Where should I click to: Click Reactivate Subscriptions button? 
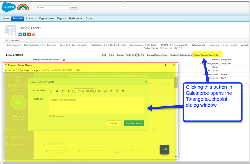pos(181,55)
